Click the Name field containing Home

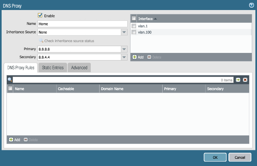[x=82, y=24]
